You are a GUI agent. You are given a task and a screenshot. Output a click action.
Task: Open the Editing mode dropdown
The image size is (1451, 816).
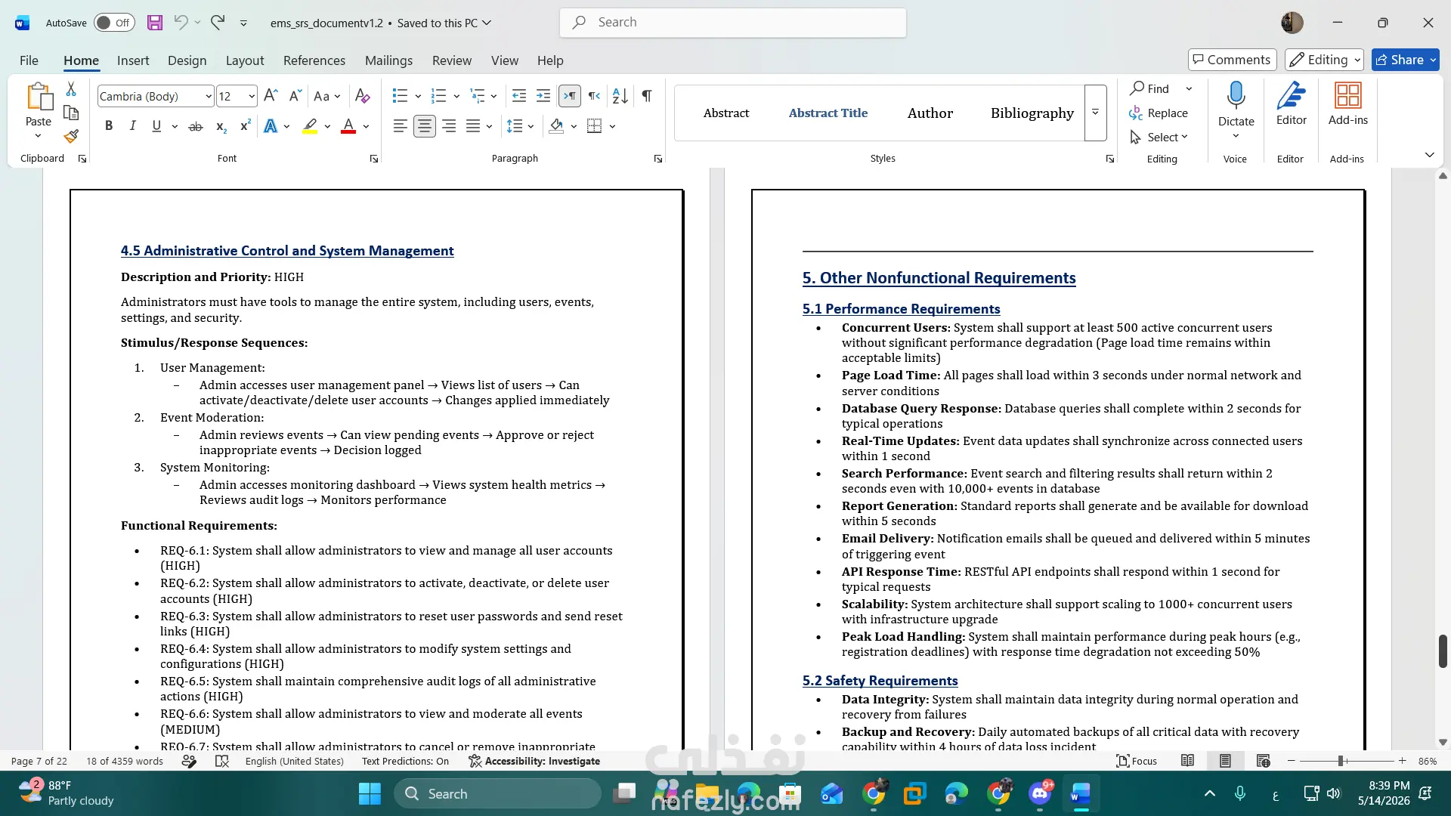point(1325,60)
